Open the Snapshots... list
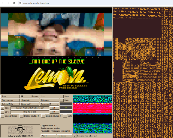 pyautogui.click(x=30, y=100)
